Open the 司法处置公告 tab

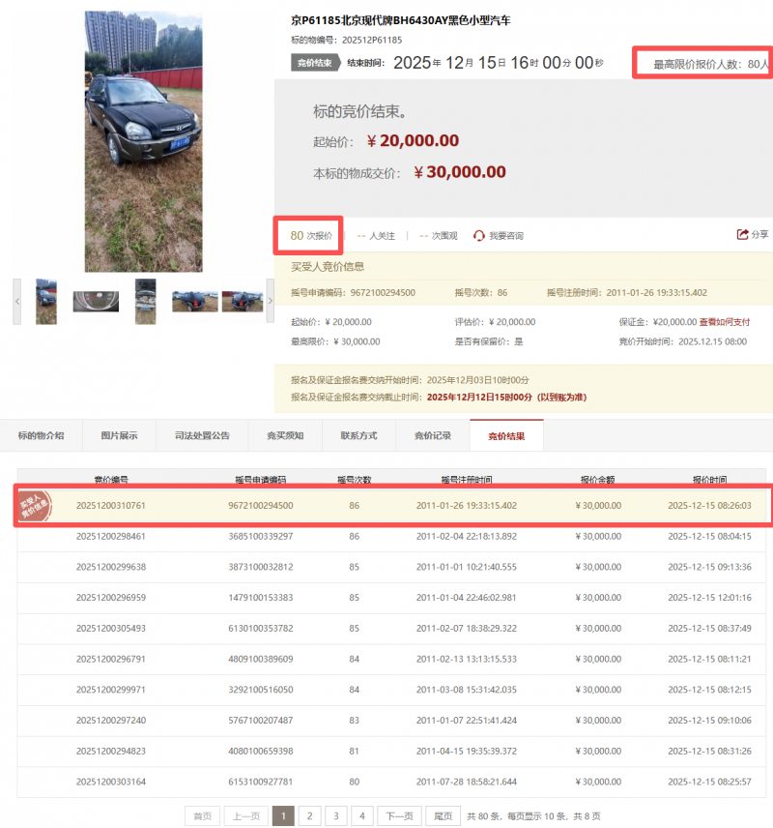202,436
